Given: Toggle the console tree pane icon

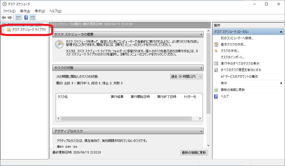Looking at the screenshot, I should [18, 18].
